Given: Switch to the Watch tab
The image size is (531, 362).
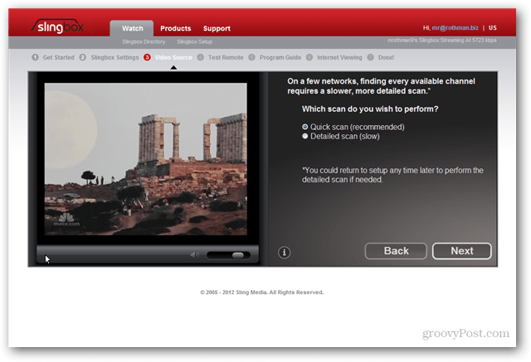Looking at the screenshot, I should click(132, 28).
